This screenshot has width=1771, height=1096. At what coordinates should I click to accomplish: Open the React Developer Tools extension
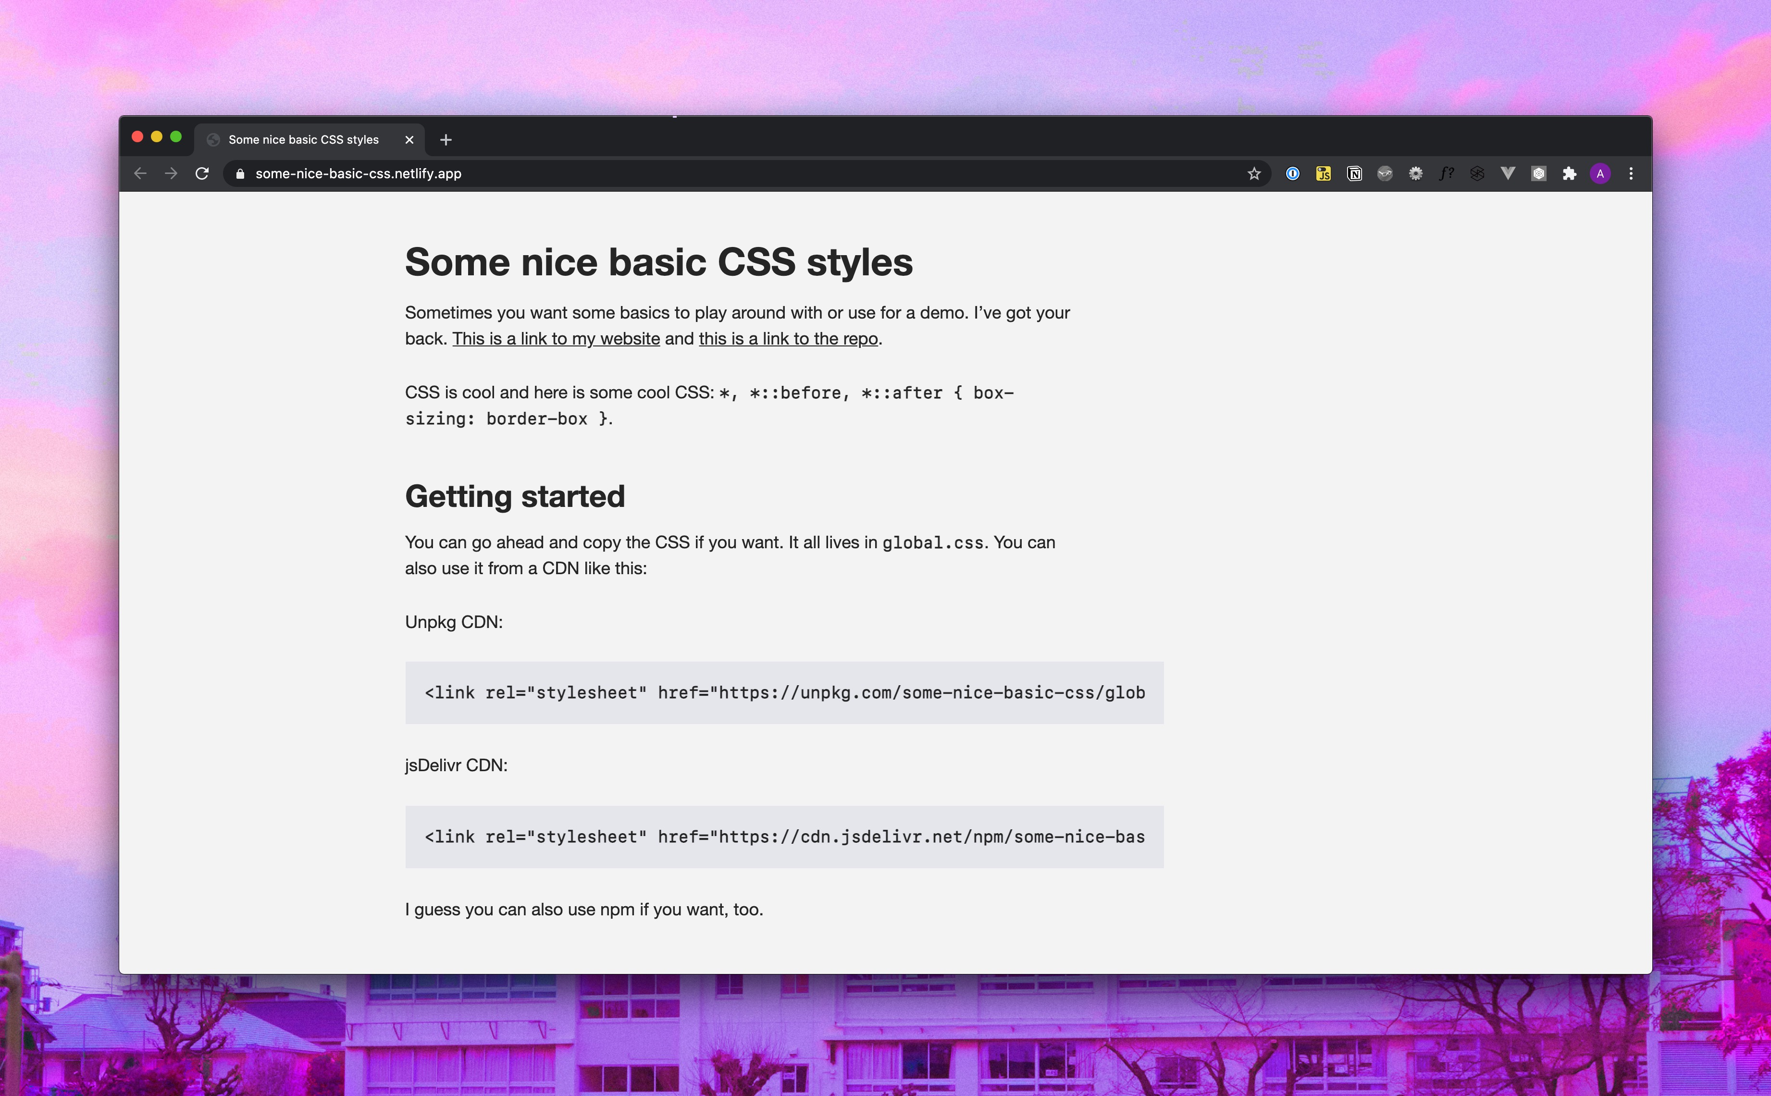[1539, 173]
